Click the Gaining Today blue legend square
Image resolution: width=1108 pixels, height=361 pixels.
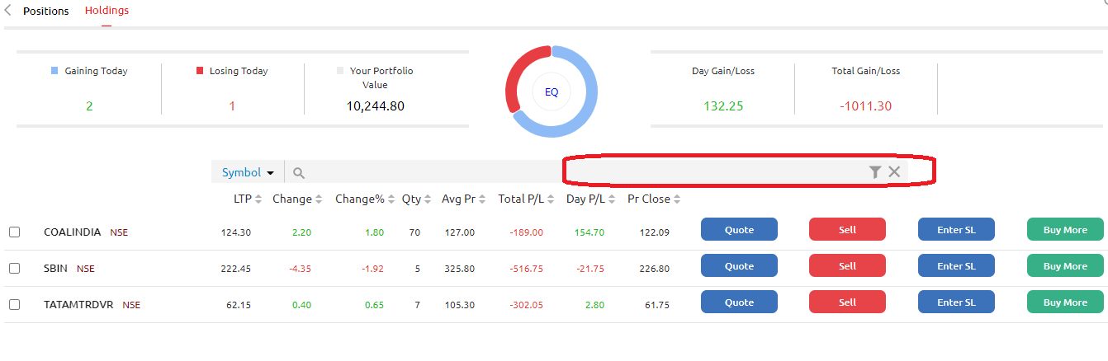click(54, 71)
